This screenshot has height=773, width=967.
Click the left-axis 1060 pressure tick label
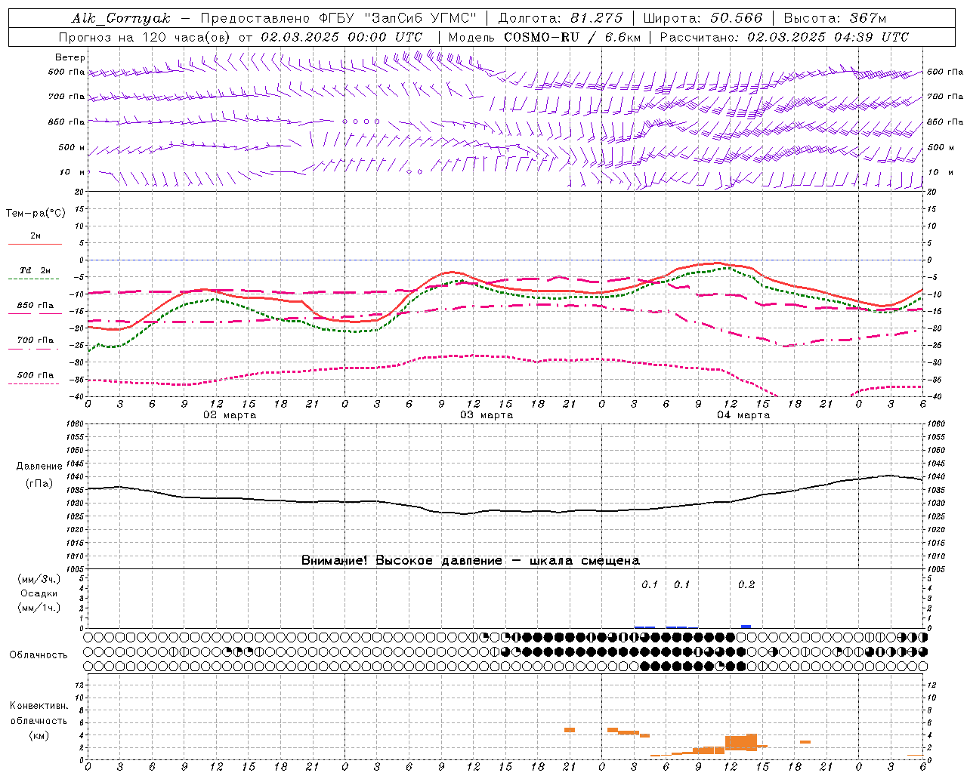[x=75, y=424]
